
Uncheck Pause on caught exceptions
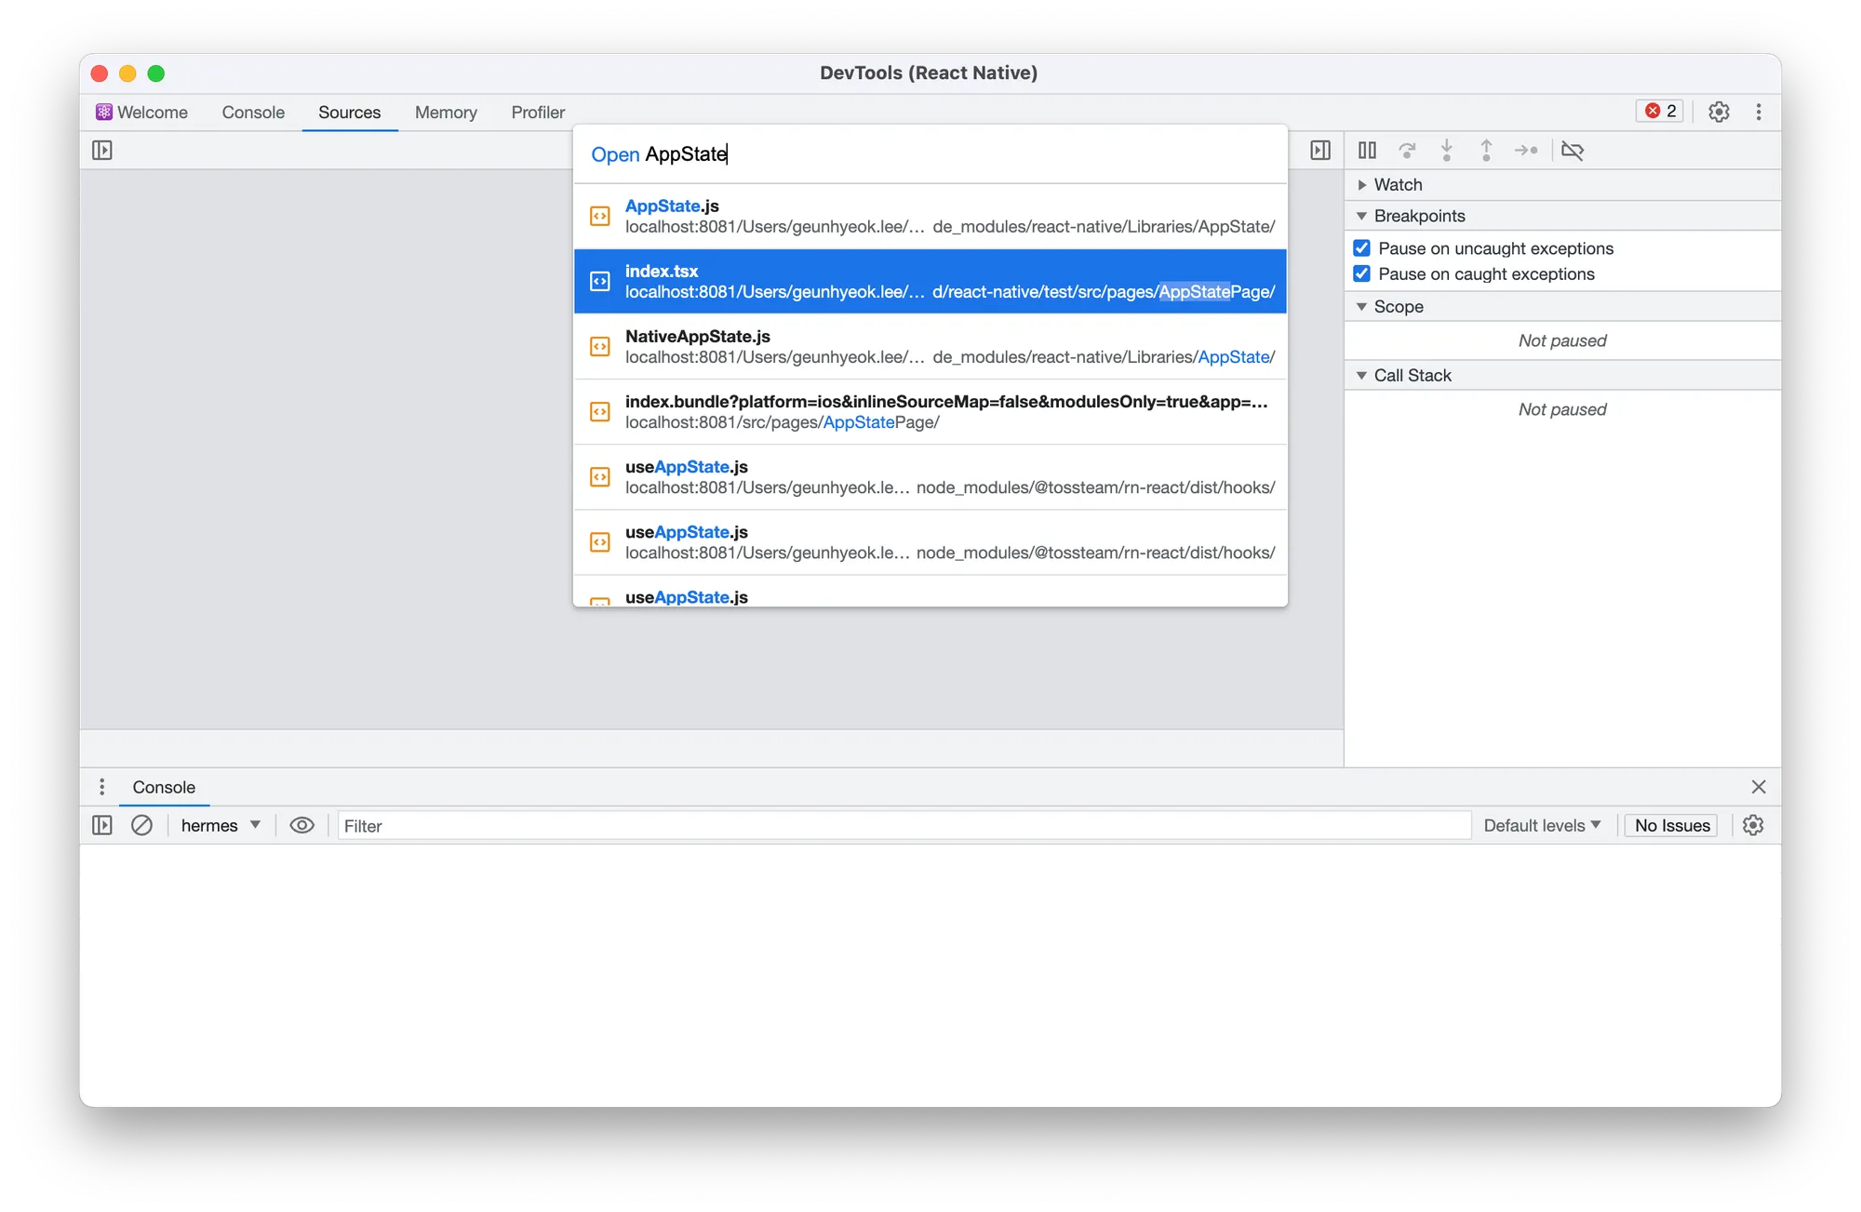coord(1362,273)
